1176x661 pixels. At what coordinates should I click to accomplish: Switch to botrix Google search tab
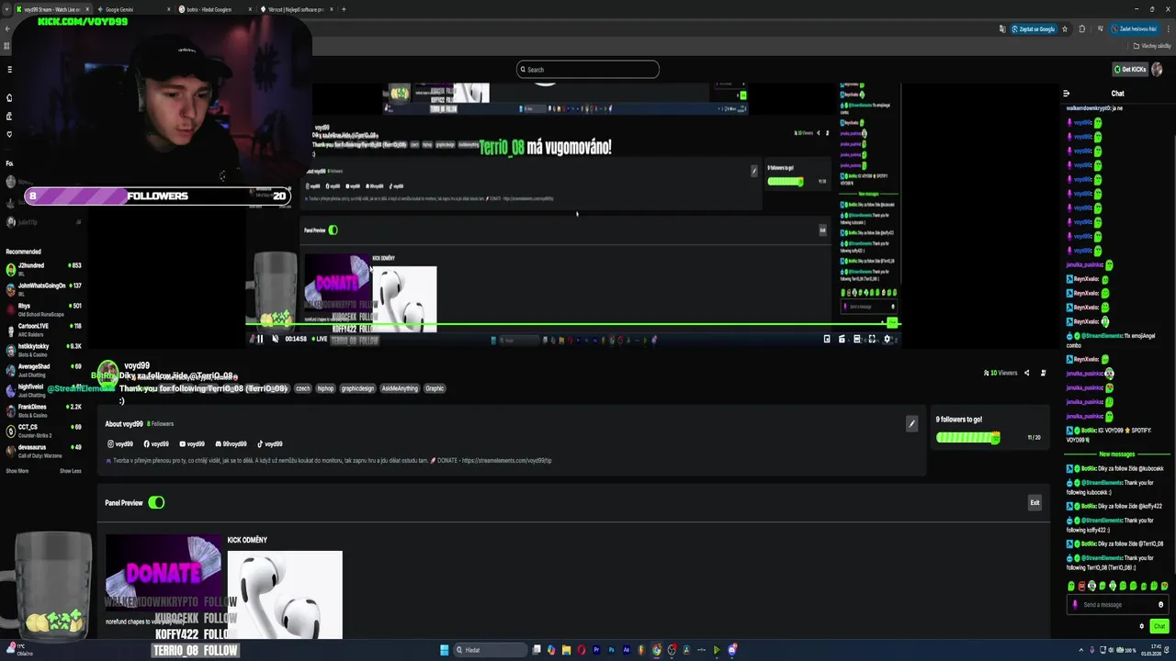pyautogui.click(x=214, y=9)
